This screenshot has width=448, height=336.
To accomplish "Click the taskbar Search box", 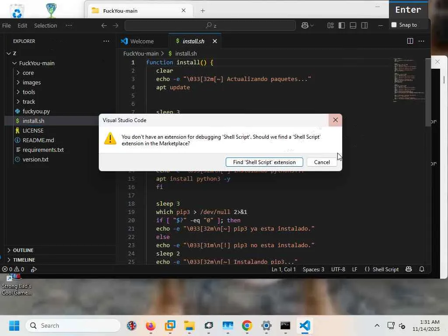I will click(x=73, y=325).
